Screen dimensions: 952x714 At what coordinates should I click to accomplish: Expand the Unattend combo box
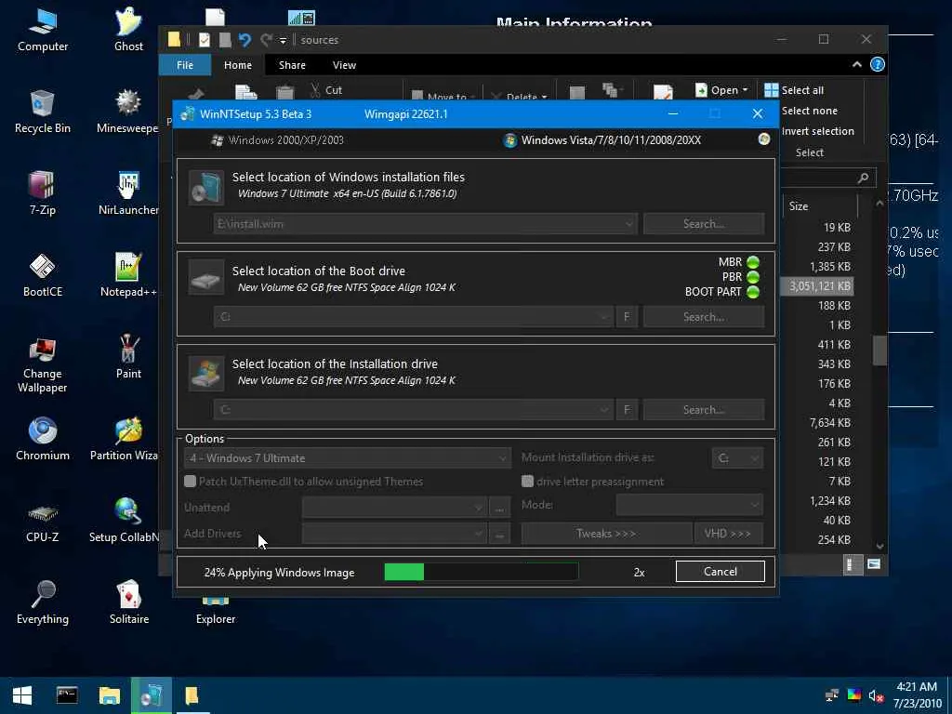[394, 508]
